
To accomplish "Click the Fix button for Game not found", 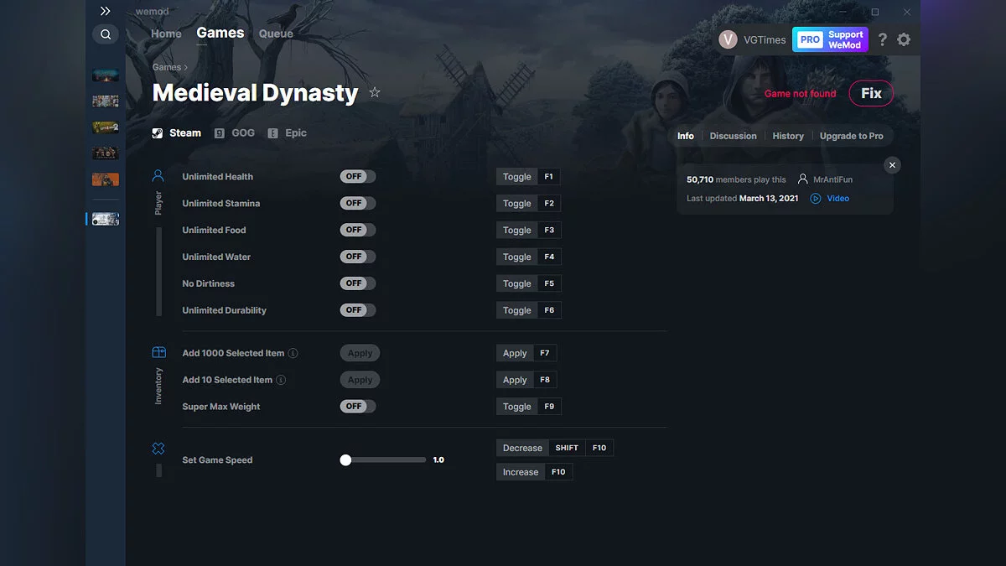I will pyautogui.click(x=871, y=93).
